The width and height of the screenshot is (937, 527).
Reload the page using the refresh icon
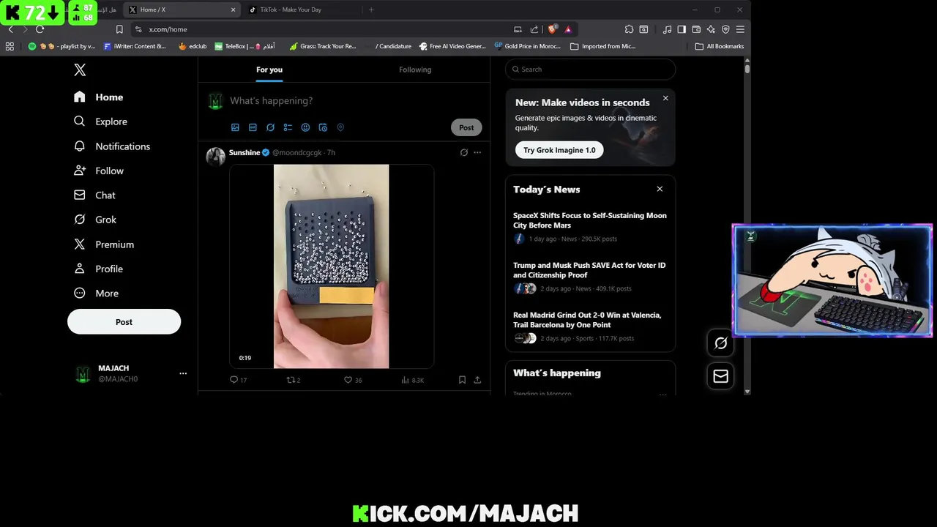pos(40,29)
